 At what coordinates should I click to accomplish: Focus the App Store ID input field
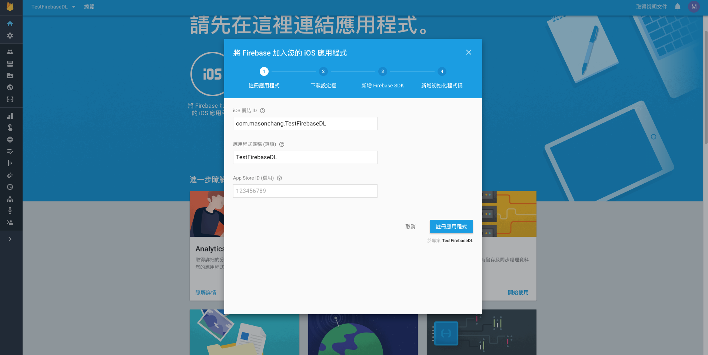click(x=305, y=191)
